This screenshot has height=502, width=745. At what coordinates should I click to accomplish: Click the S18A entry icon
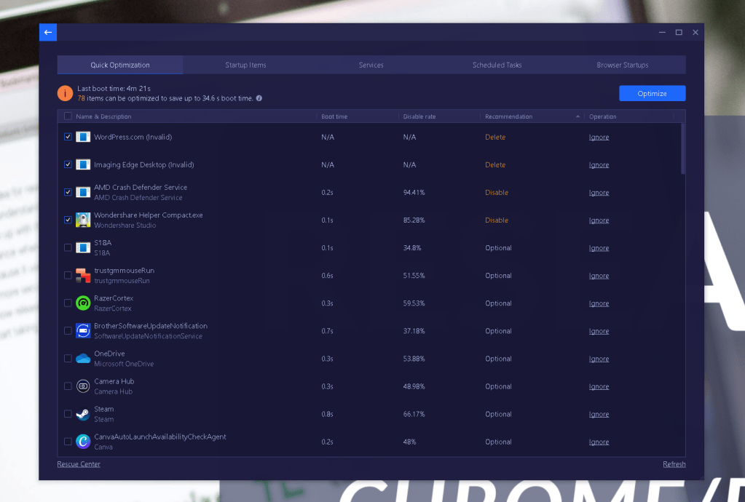pos(83,247)
